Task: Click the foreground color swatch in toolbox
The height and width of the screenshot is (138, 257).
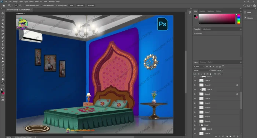Action: 2,92
